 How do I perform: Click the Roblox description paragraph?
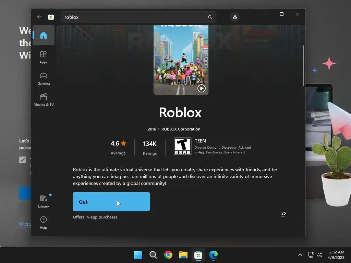pyautogui.click(x=175, y=176)
